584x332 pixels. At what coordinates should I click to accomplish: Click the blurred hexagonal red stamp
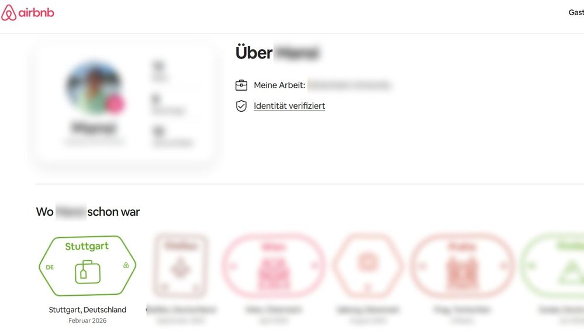367,266
